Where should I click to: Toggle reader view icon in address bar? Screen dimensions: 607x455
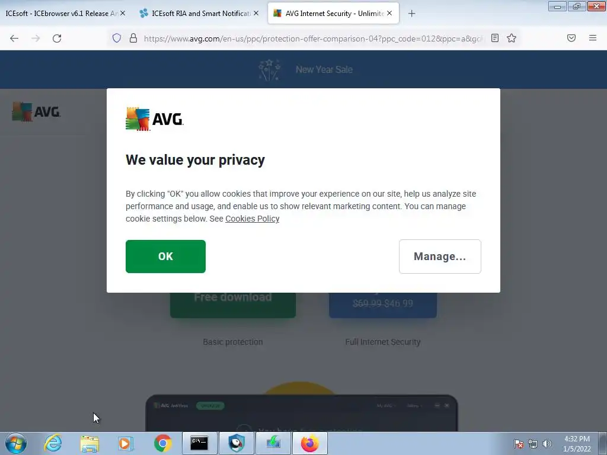495,38
